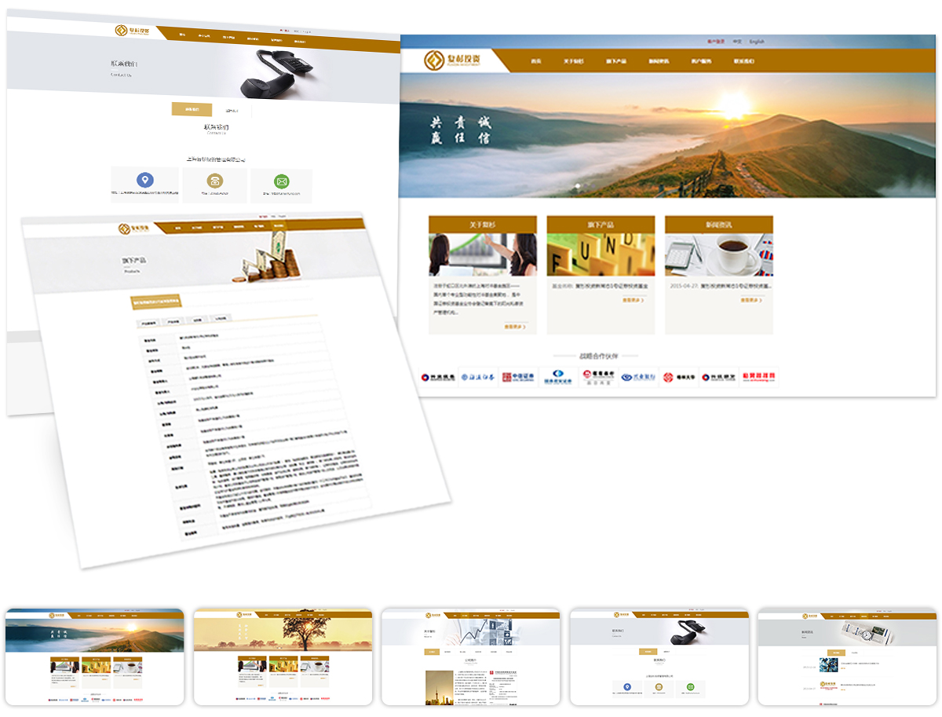Click the green email envelope icon
This screenshot has height=717, width=942.
pyautogui.click(x=281, y=181)
